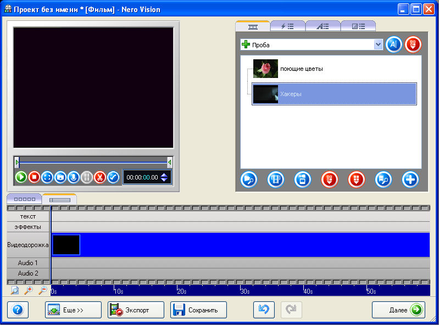Select the 'Audio 1' track label
The image size is (439, 325).
tap(28, 263)
